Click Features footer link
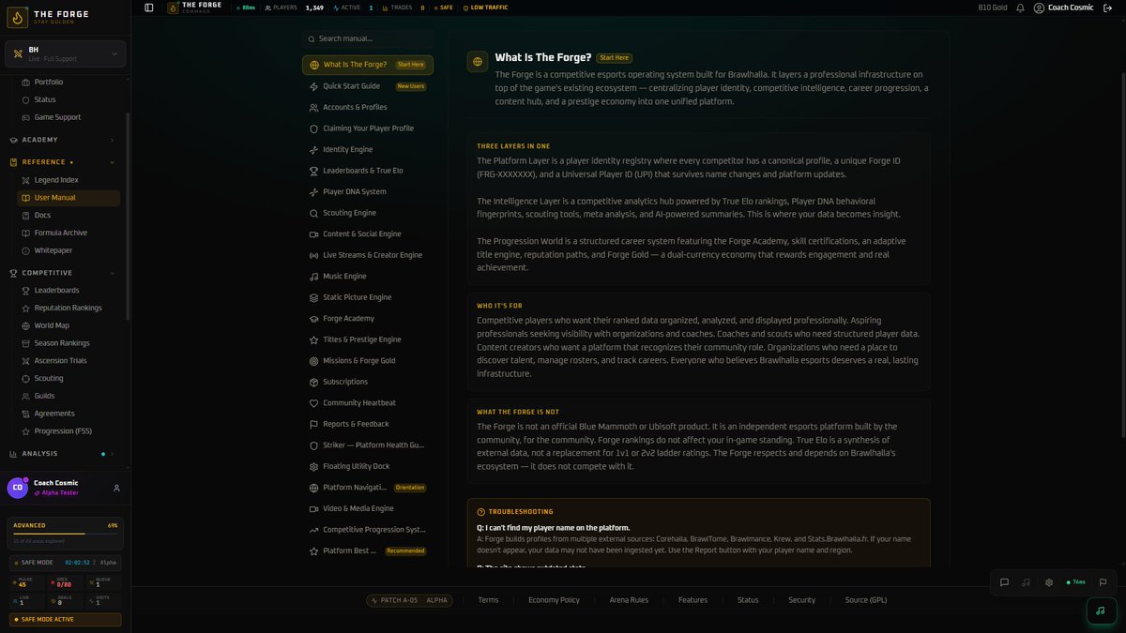The width and height of the screenshot is (1126, 633). pyautogui.click(x=692, y=600)
